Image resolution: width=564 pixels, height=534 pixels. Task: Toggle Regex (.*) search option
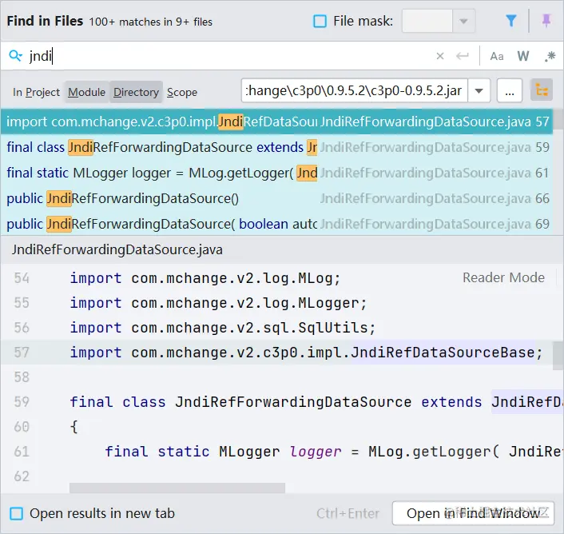(550, 56)
